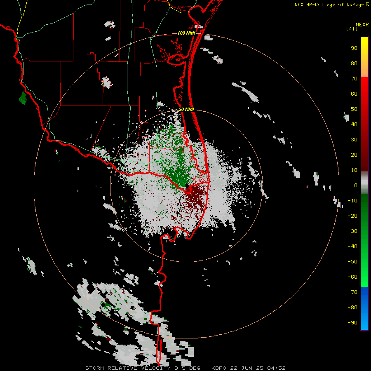The width and height of the screenshot is (371, 371).
Task: Click the positive 80 value on the velocity scale
Action: pyautogui.click(x=354, y=63)
